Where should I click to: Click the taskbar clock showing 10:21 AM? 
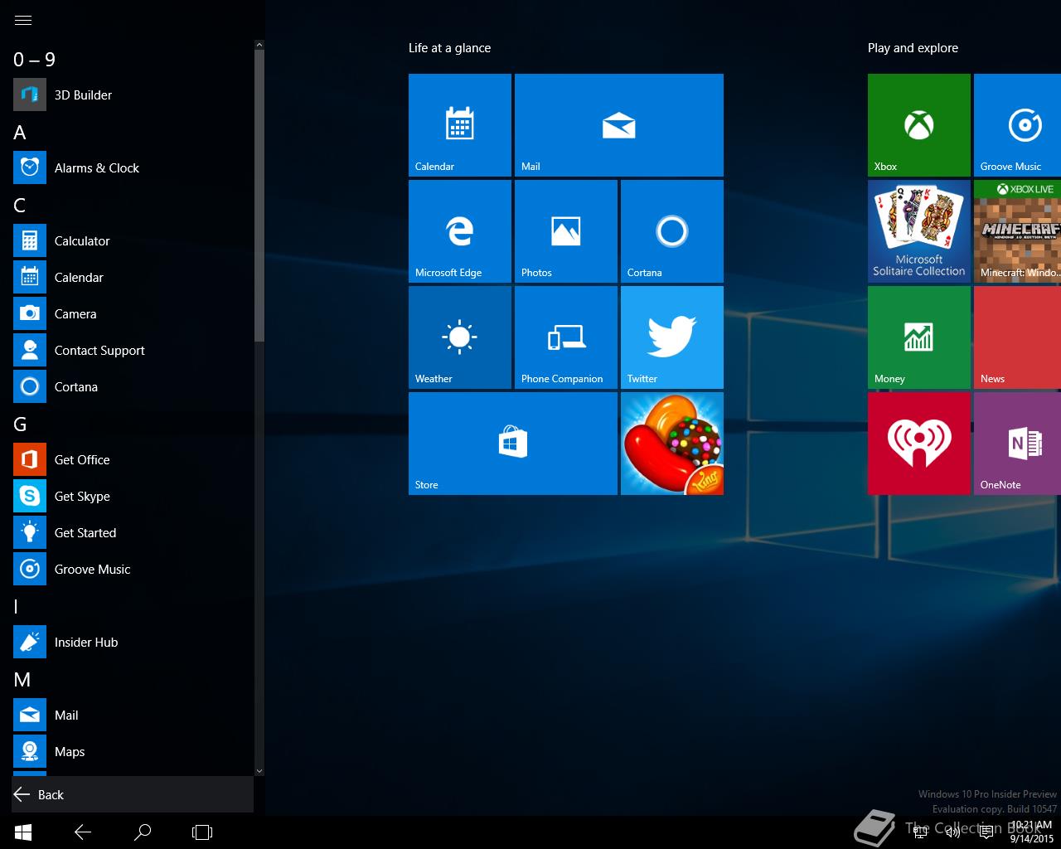[x=1032, y=832]
